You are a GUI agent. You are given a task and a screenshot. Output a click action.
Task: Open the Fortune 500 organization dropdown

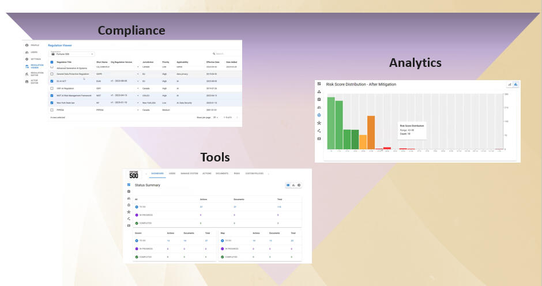click(x=72, y=54)
